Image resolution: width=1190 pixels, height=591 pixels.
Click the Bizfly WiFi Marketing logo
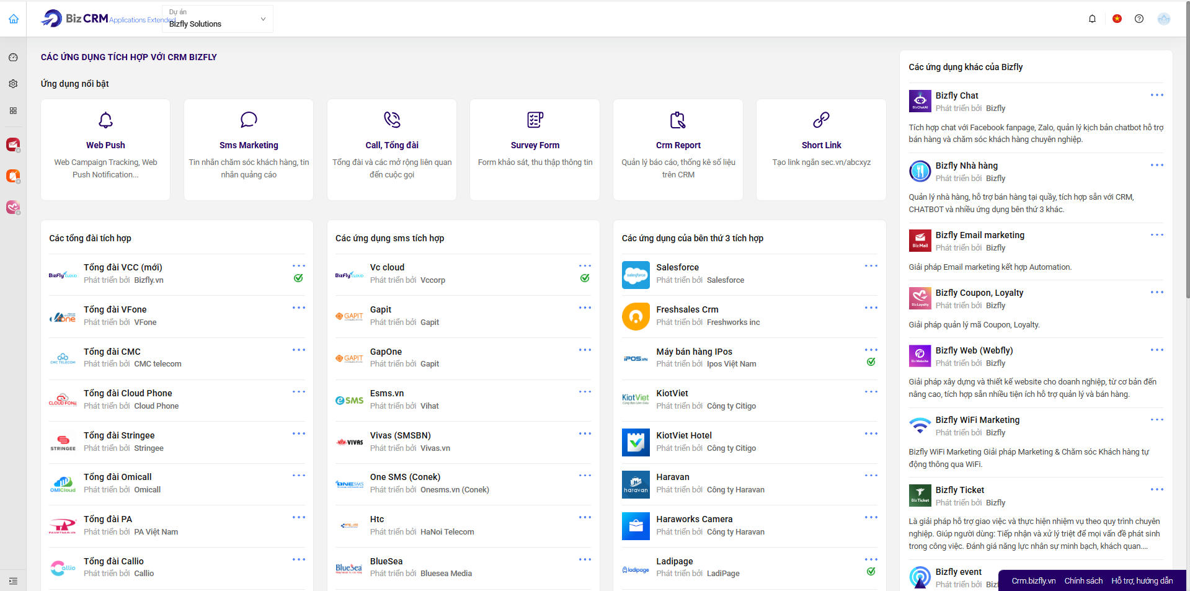920,425
